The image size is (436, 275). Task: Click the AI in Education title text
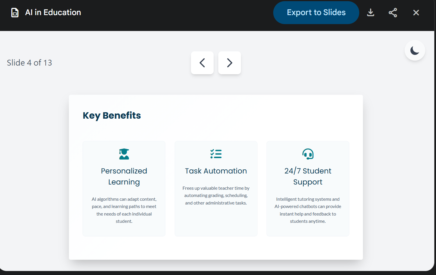(x=53, y=12)
